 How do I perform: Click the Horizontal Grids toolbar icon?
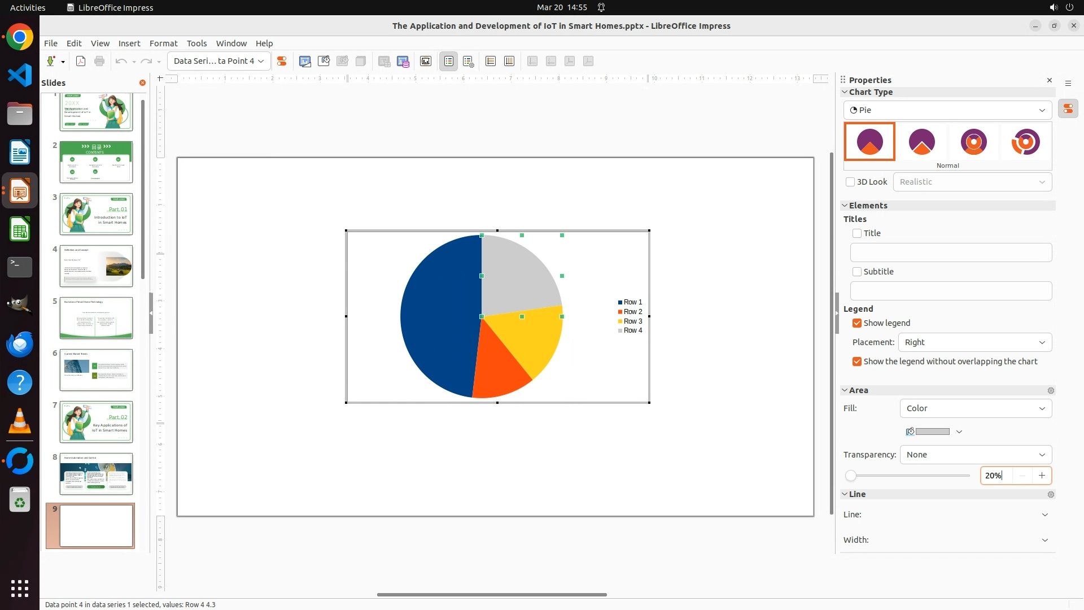click(491, 61)
